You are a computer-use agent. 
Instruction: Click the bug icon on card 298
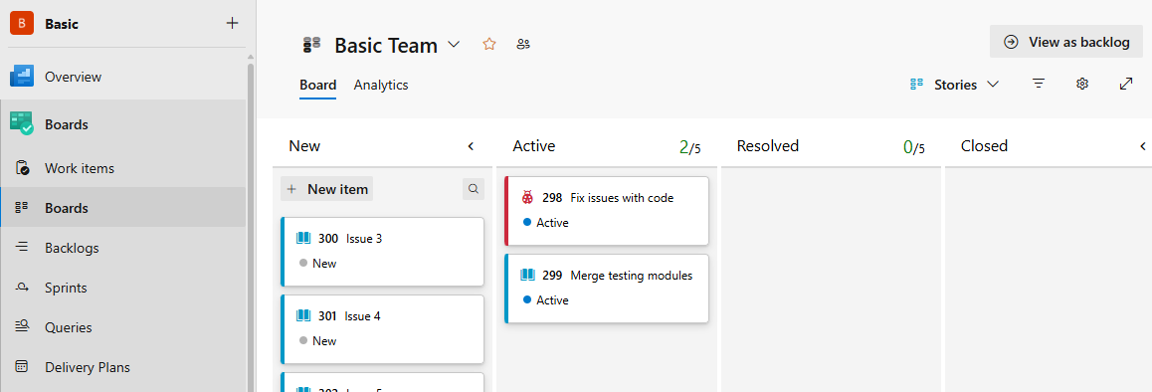(x=527, y=197)
